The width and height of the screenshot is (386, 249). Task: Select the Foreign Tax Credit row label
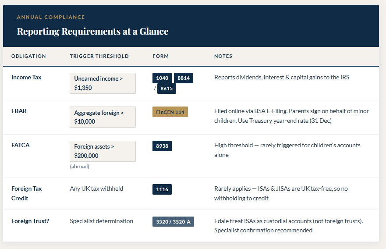pos(26,193)
